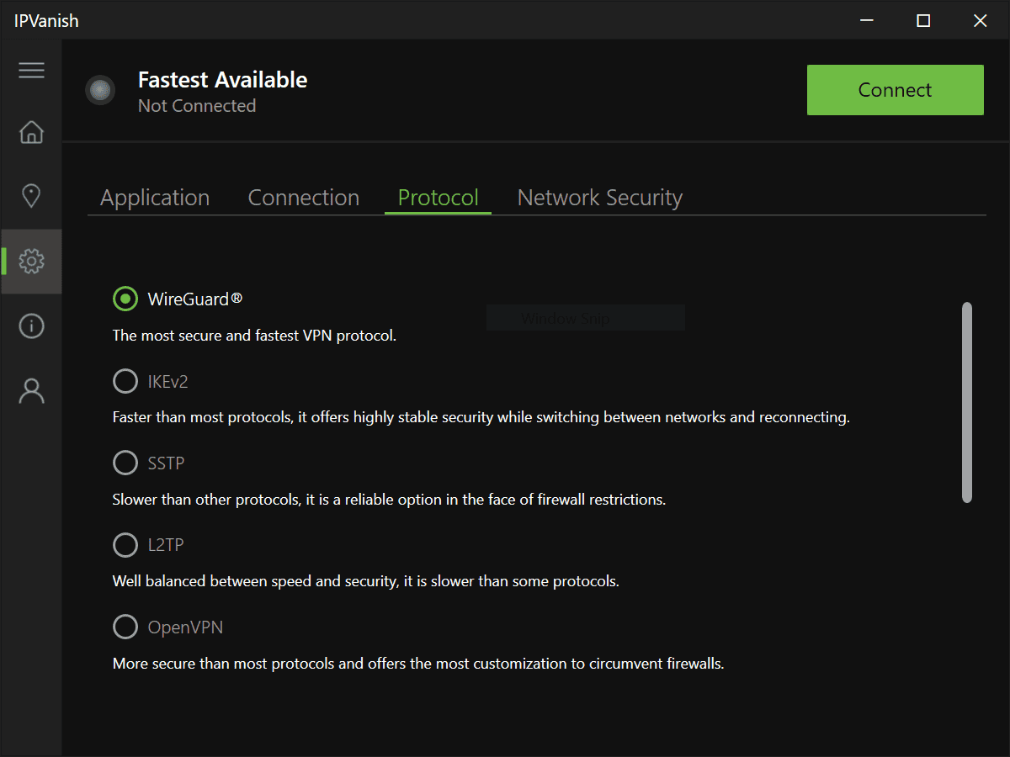Open the account profile icon
Viewport: 1010px width, 757px height.
[31, 390]
